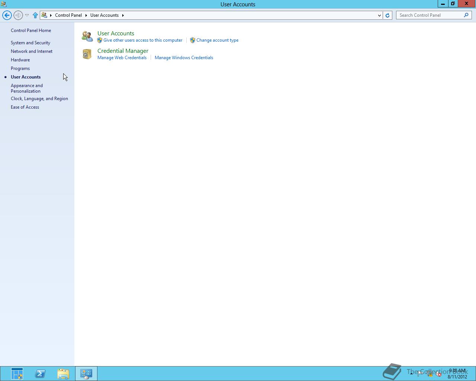Go up one level with the Up arrow
The image size is (476, 381).
35,15
